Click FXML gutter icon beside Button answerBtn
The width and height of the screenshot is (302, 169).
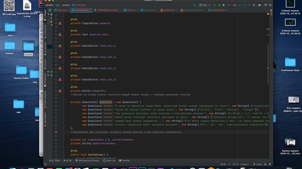click(x=60, y=91)
